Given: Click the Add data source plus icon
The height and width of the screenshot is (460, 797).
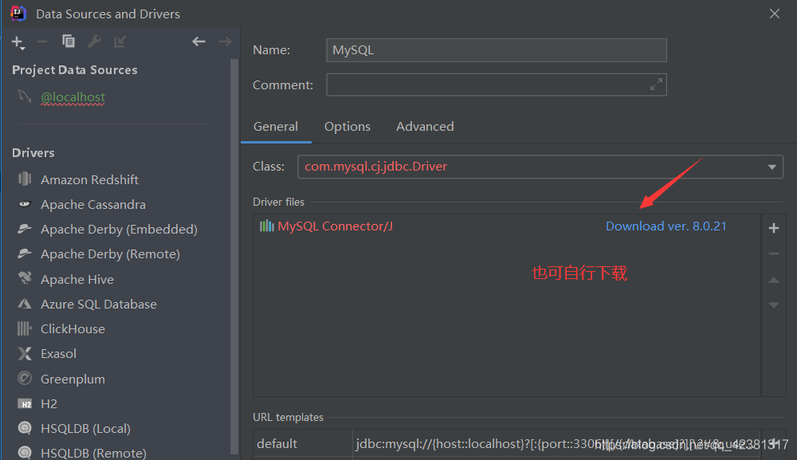Looking at the screenshot, I should (x=18, y=43).
